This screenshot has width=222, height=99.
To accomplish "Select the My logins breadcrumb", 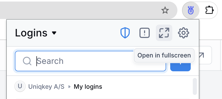I will [88, 86].
